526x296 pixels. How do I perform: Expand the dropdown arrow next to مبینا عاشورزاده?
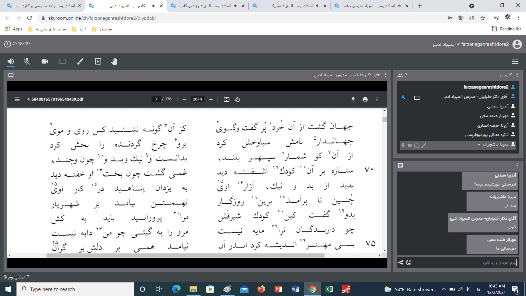479,145
